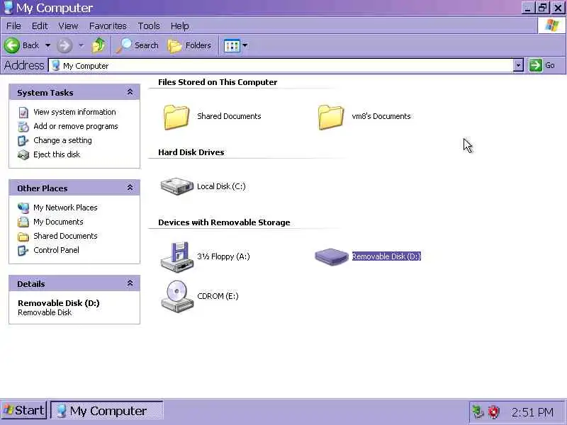The width and height of the screenshot is (567, 425).
Task: Click the network tray icon
Action: pyautogui.click(x=478, y=412)
